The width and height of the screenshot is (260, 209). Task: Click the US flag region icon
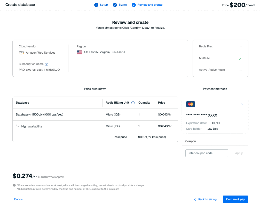coord(80,52)
